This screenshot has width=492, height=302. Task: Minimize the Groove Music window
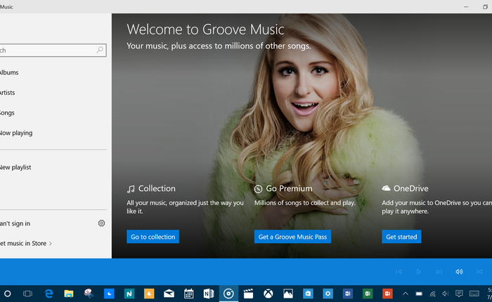(466, 6)
